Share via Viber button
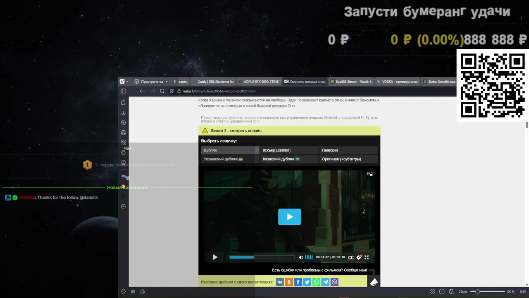Screen dimensions: 529x298 [x=334, y=282]
